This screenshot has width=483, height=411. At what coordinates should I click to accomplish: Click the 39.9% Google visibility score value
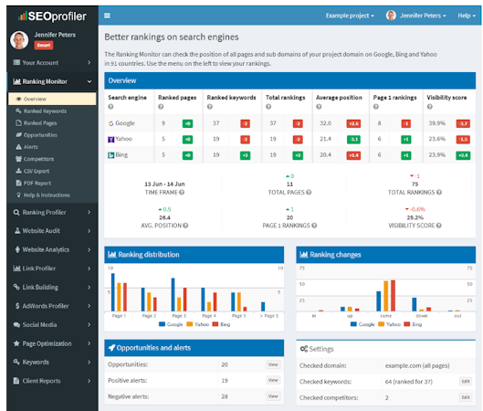[436, 123]
